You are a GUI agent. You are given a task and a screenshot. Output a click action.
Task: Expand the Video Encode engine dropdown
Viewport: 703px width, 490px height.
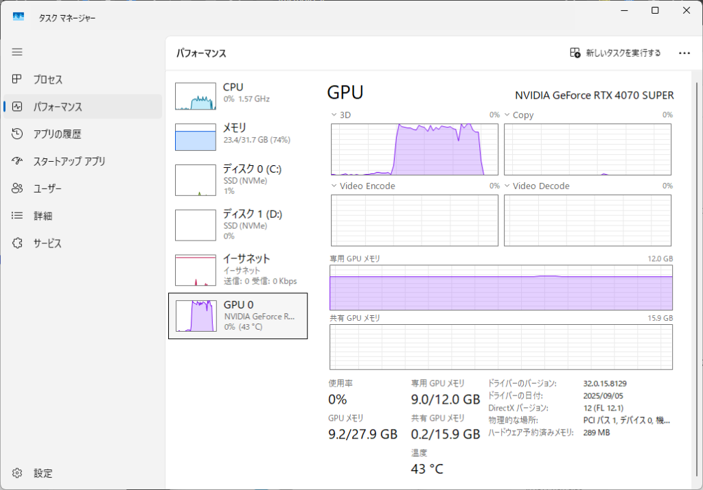point(334,186)
